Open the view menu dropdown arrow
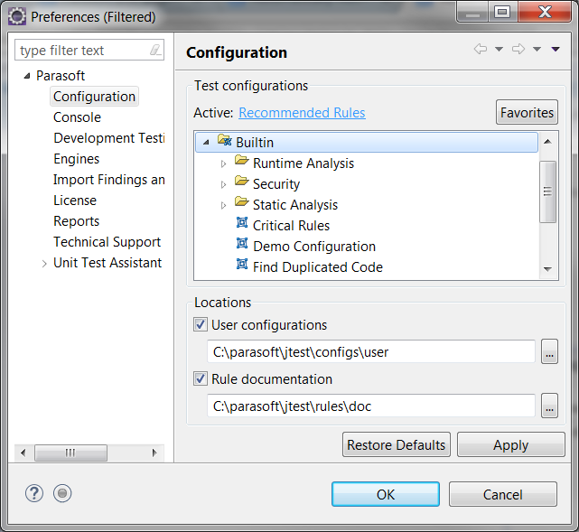The height and width of the screenshot is (532, 579). [x=556, y=49]
